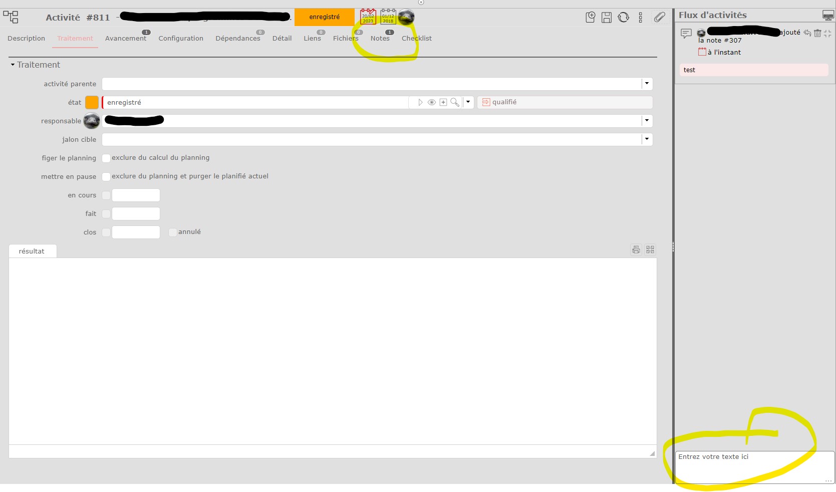Image resolution: width=836 pixels, height=492 pixels.
Task: Attach a file with the paperclip icon
Action: [x=660, y=17]
